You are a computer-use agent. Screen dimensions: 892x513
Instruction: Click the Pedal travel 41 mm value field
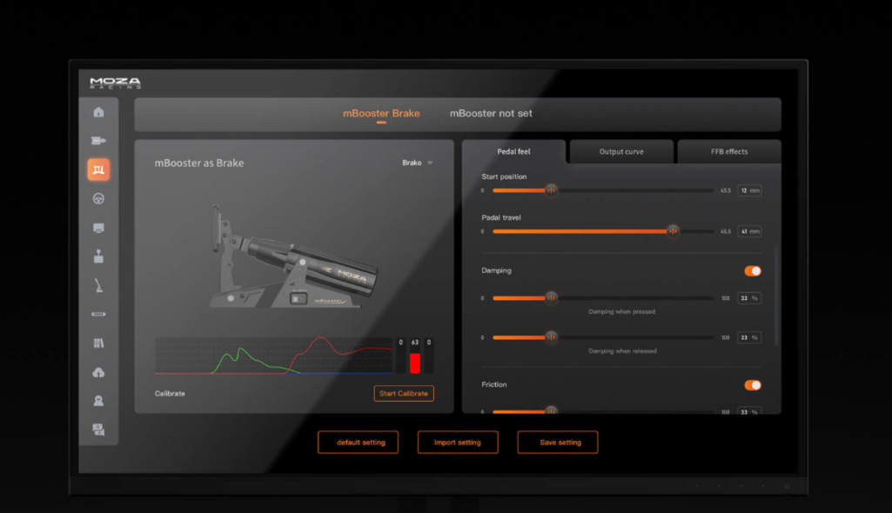click(749, 231)
